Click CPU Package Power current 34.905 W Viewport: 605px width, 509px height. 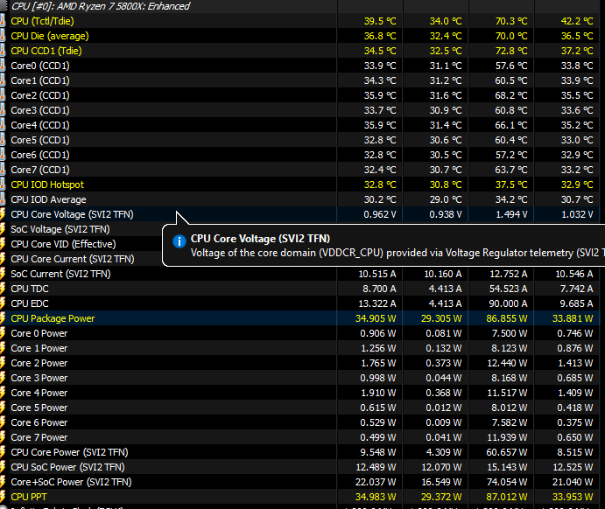point(376,318)
